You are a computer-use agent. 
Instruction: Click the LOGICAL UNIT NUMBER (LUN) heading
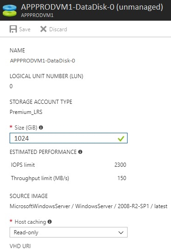click(x=47, y=76)
